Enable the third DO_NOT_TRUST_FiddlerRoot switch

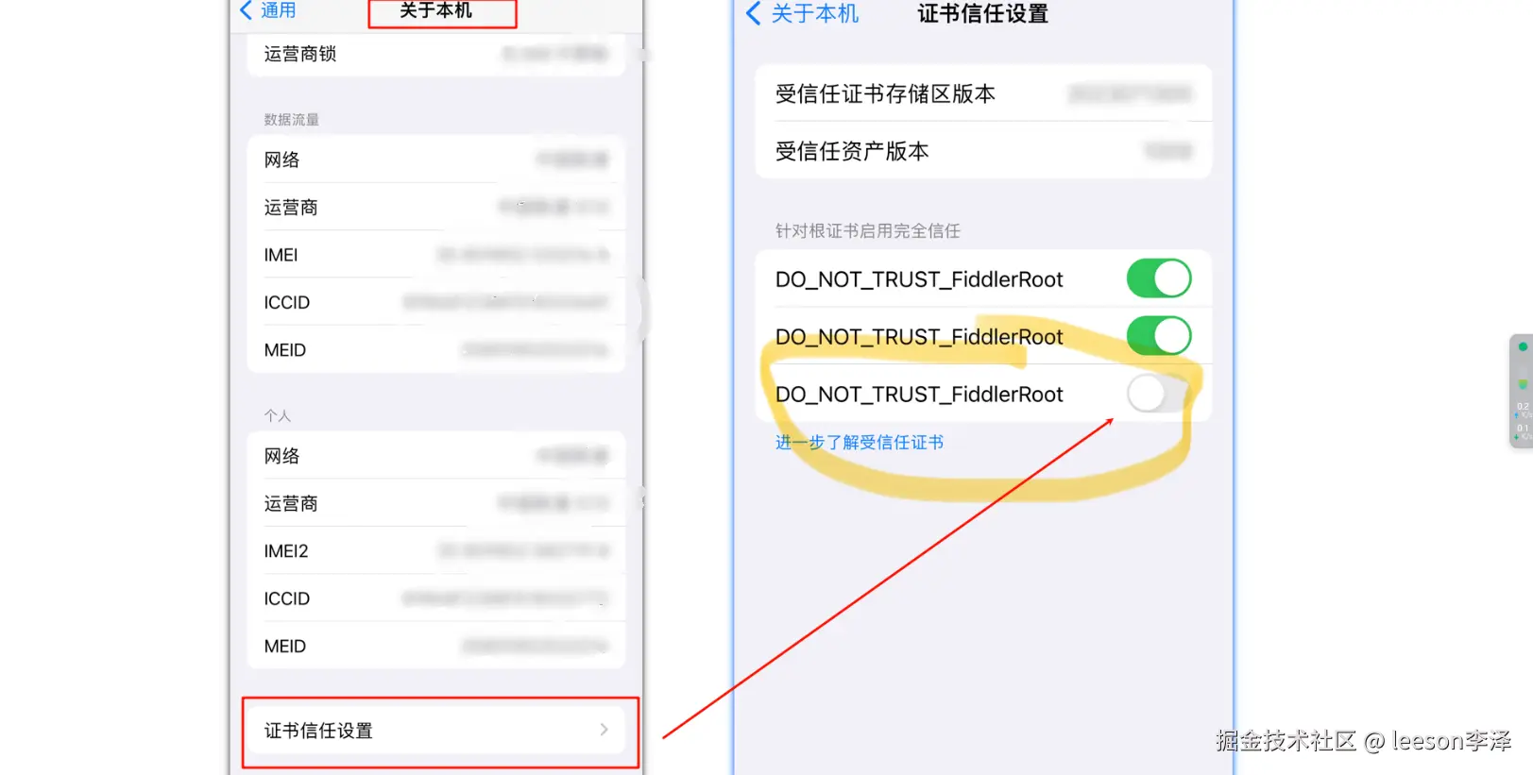tap(1159, 394)
